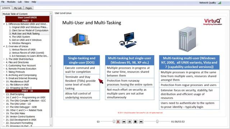Expand '9. Email and Internet Browsing' node

point(4,78)
